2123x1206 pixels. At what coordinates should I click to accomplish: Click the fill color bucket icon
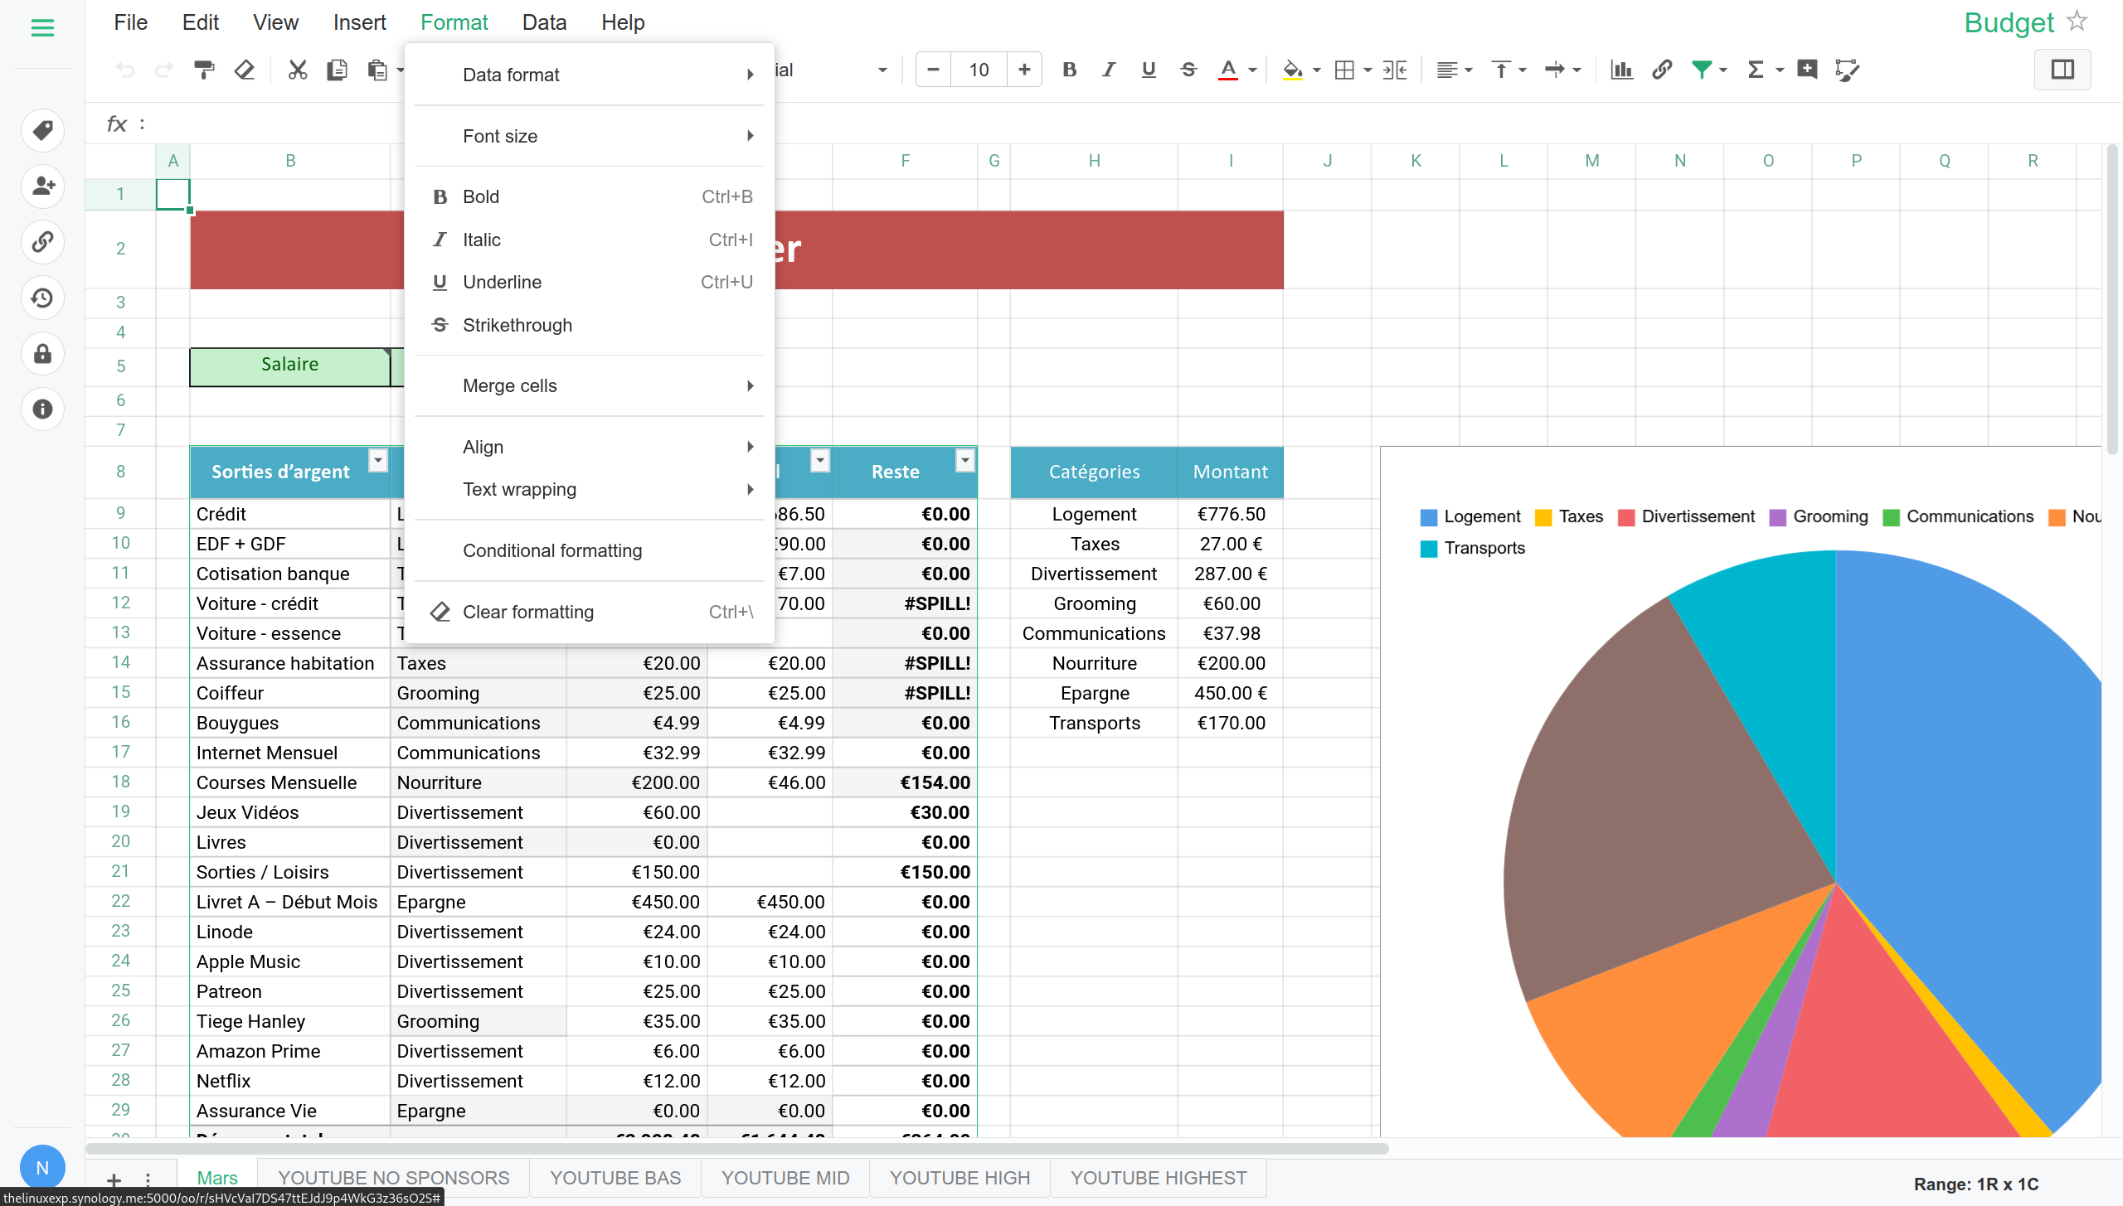(x=1292, y=70)
